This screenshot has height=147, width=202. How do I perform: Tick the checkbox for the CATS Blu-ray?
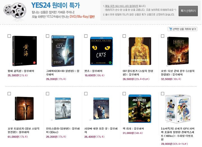pyautogui.click(x=86, y=36)
